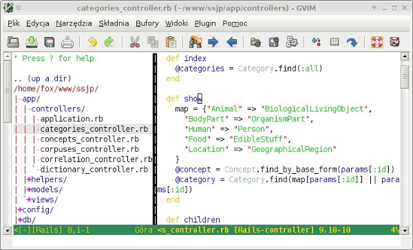413x250 pixels.
Task: Open the Widoki menu
Action: tap(176, 23)
